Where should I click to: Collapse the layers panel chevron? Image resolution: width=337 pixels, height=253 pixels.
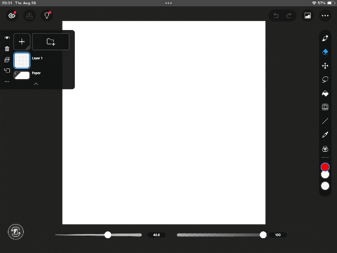pos(36,84)
